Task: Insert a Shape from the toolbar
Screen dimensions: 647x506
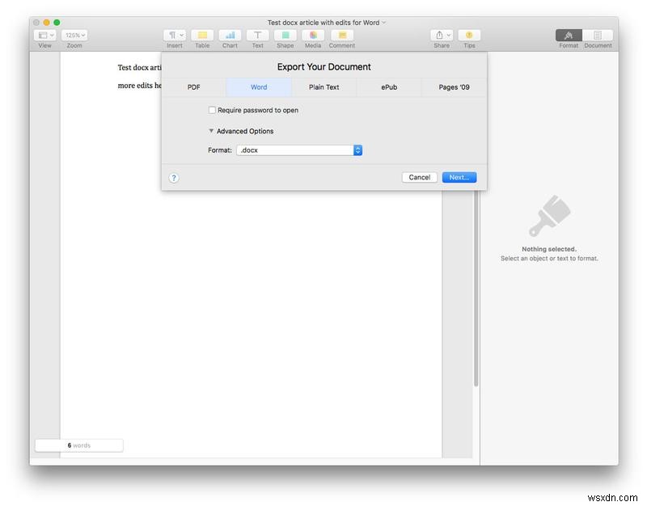Action: [285, 36]
